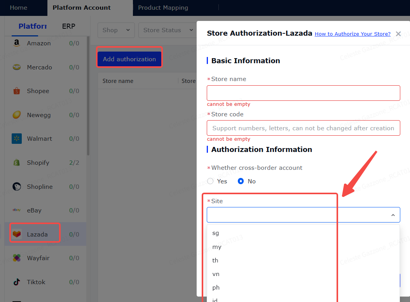Select Yes for cross-border account
Viewport: 410px width, 302px height.
pos(210,181)
